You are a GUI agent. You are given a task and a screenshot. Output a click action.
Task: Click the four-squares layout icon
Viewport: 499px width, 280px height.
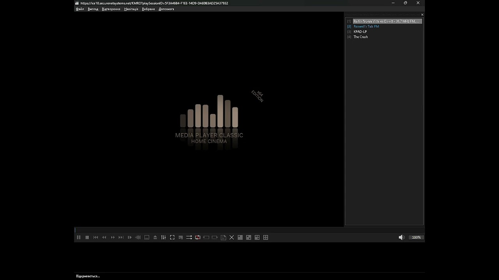[266, 237]
